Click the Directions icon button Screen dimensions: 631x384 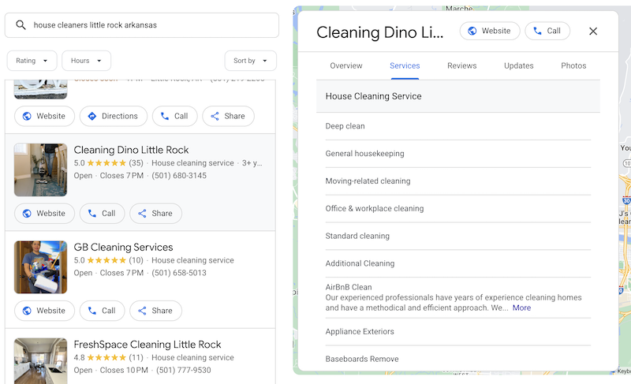pyautogui.click(x=92, y=116)
